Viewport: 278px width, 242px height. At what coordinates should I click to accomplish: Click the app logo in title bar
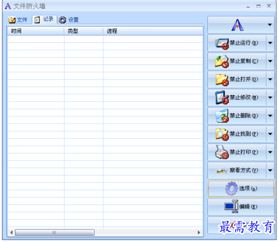[x=8, y=6]
